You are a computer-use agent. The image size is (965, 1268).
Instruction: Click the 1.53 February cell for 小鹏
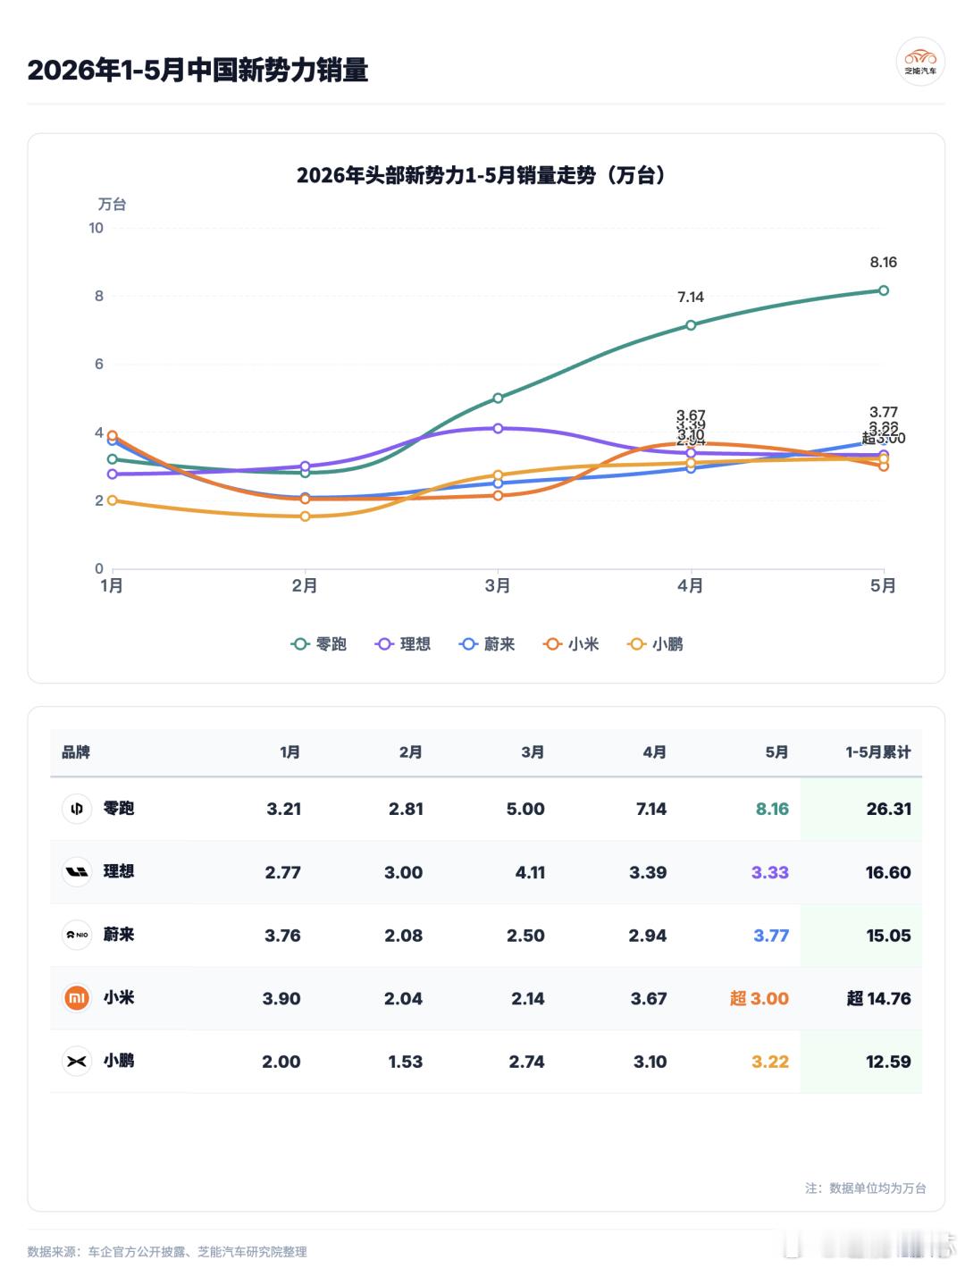(x=406, y=1062)
